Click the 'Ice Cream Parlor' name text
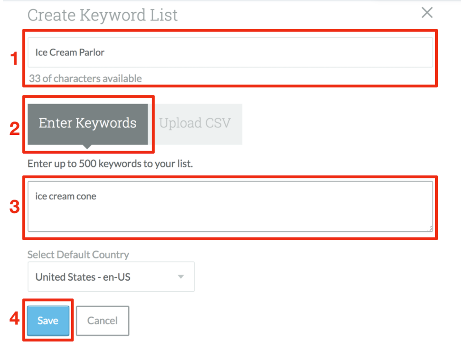Screen dimensions: 461x348 tap(70, 52)
